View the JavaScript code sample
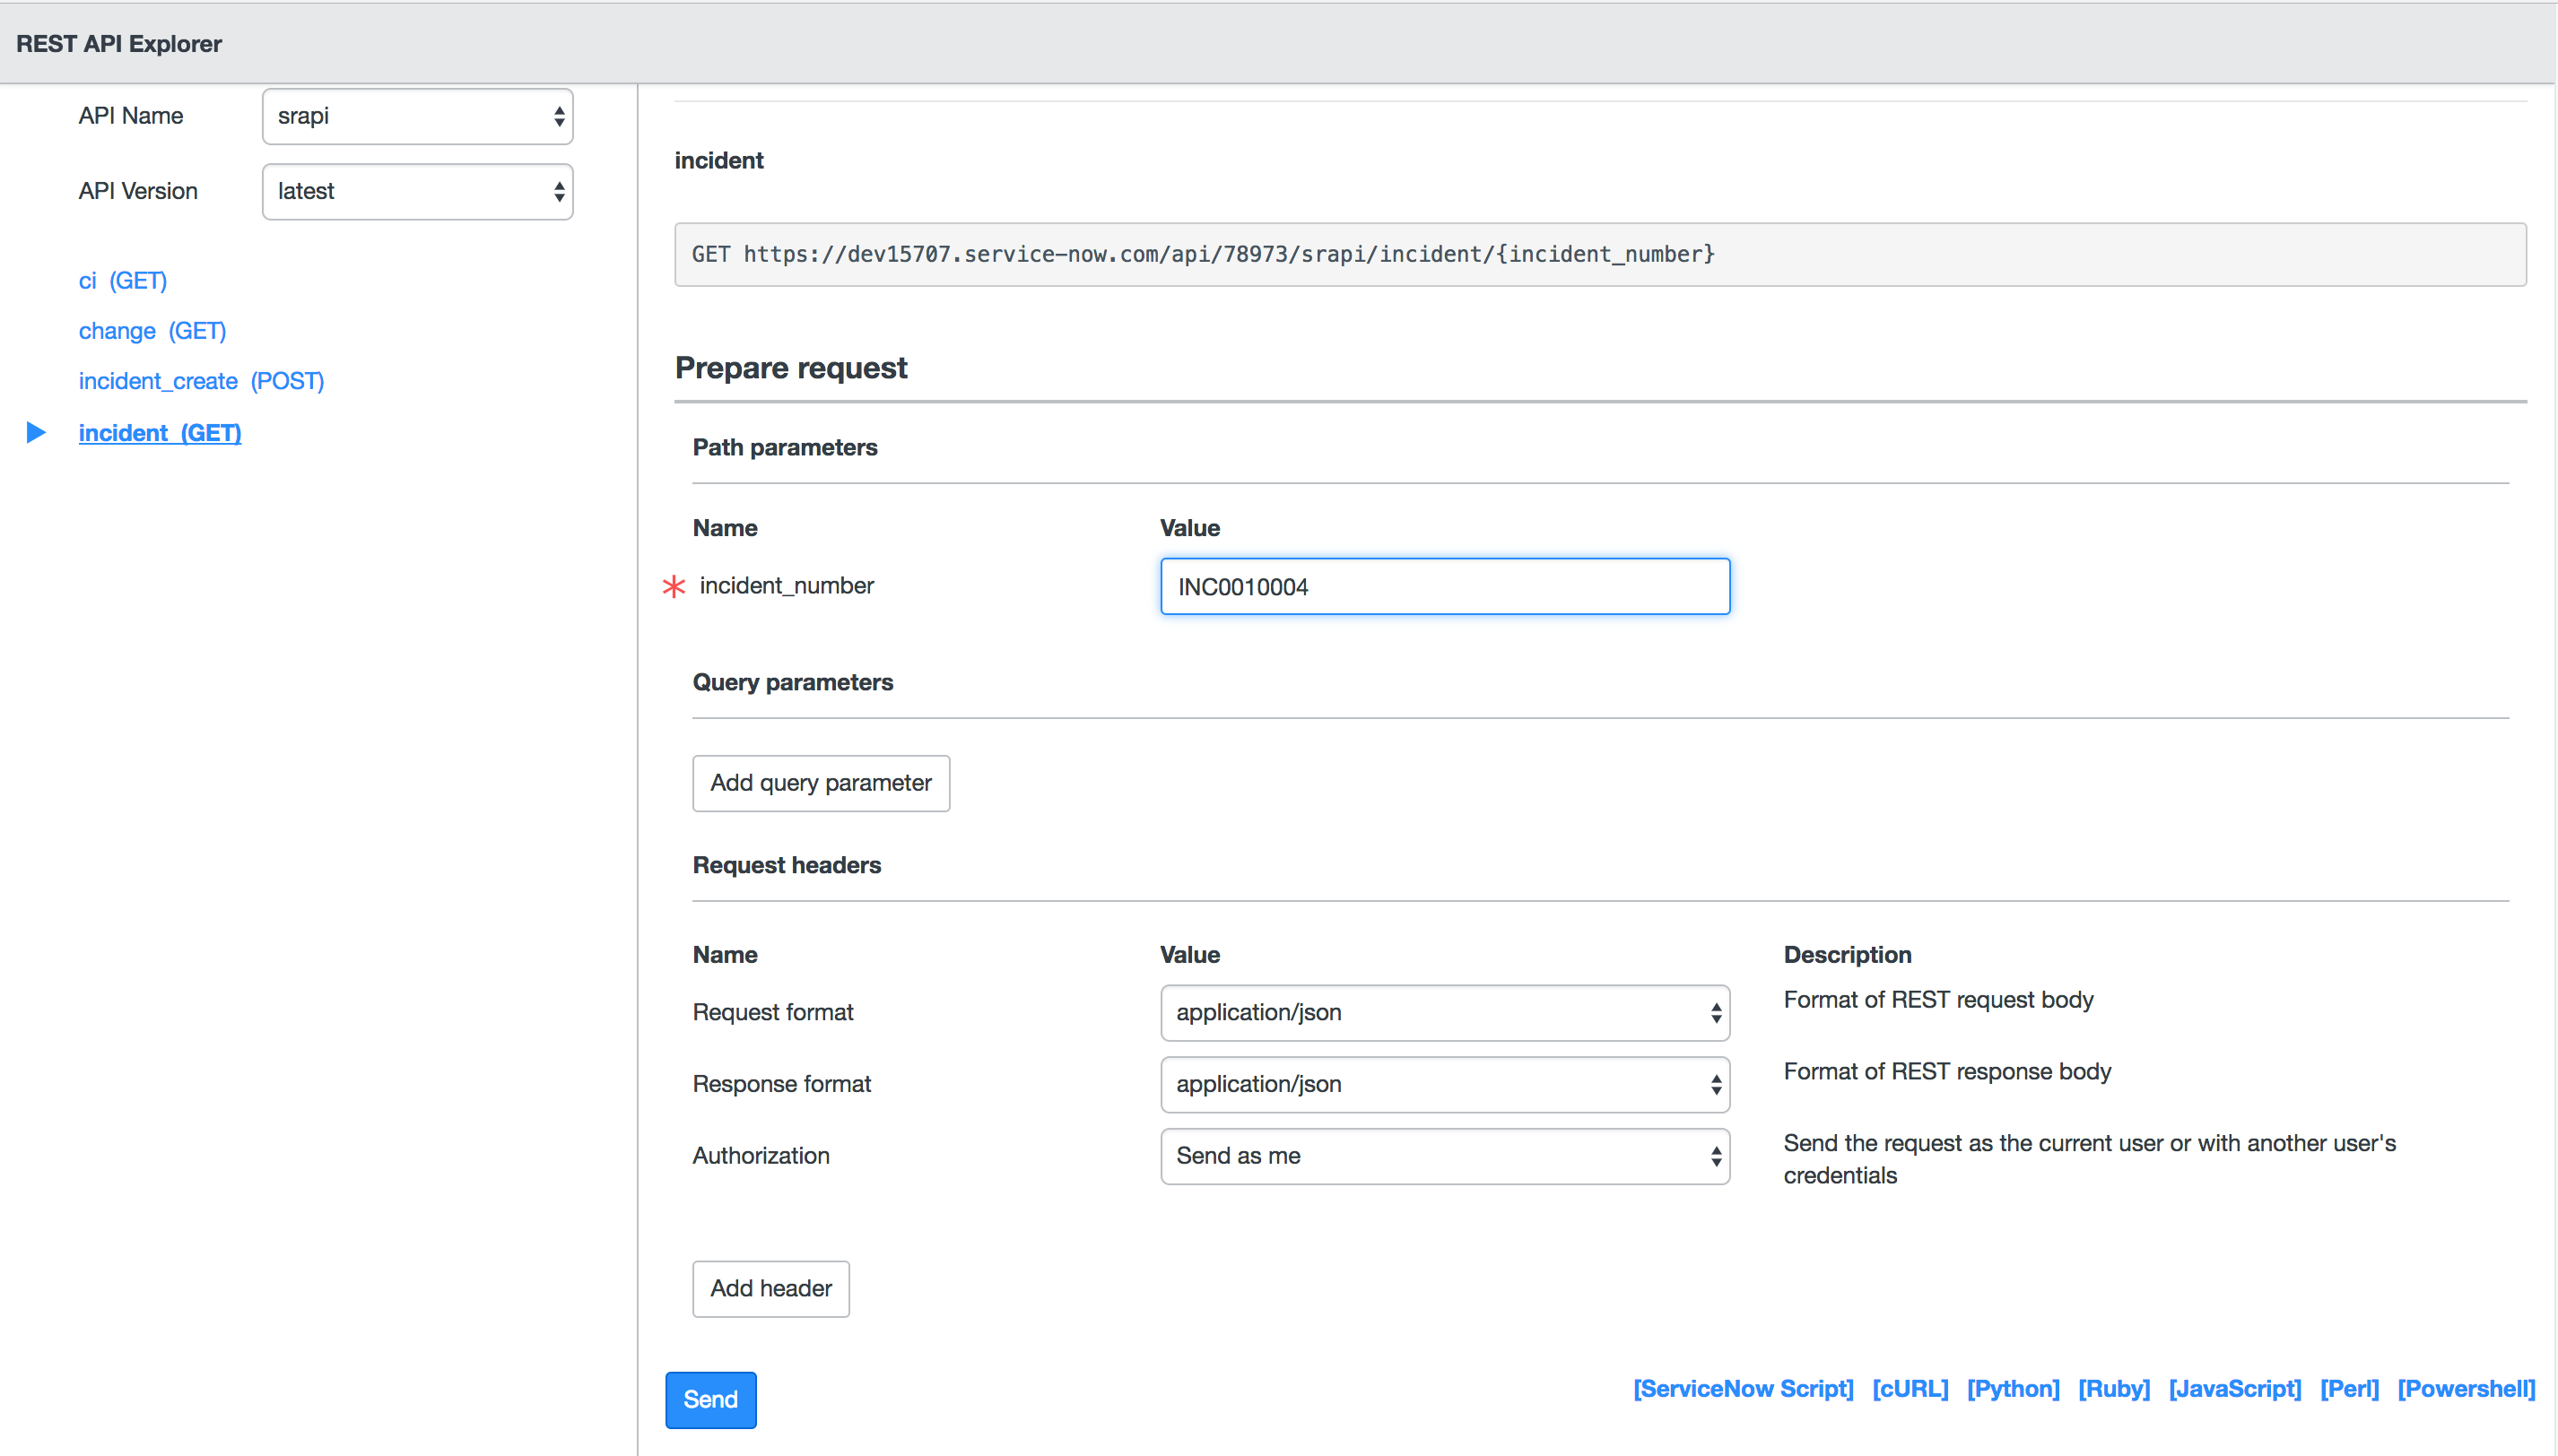Viewport: 2558px width, 1456px height. (x=2234, y=1388)
